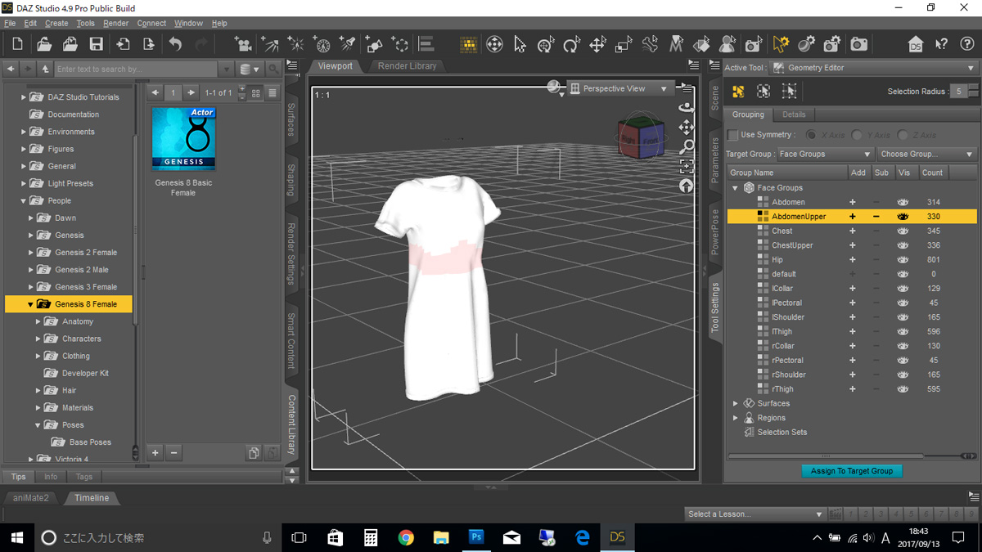Click the Create New Primitive icon
Viewport: 982px width, 552px height.
point(374,44)
